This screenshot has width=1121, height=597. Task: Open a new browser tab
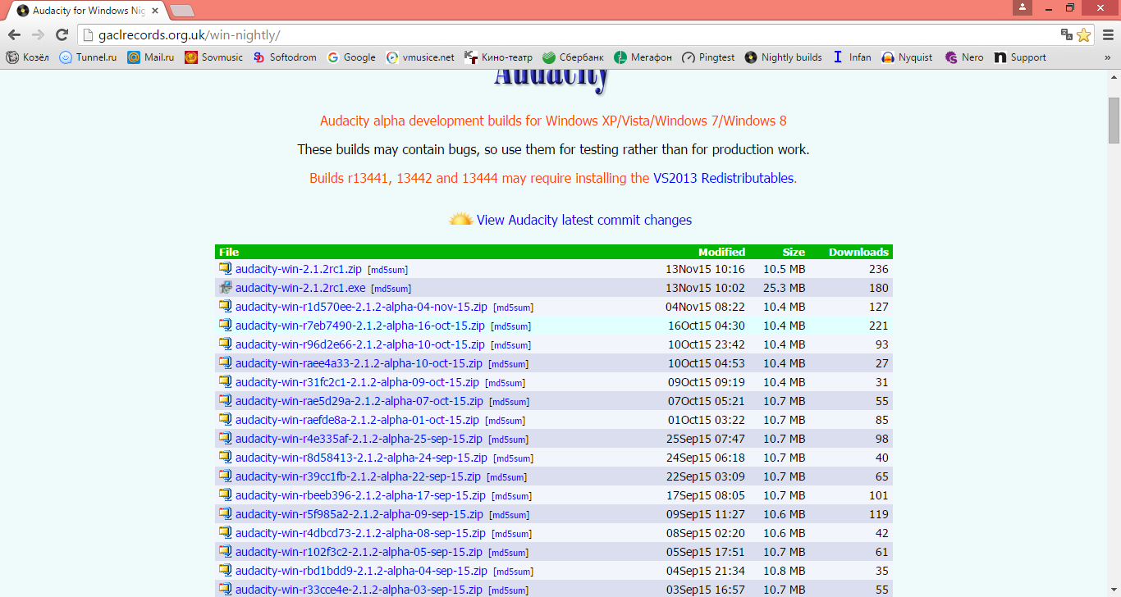point(182,11)
